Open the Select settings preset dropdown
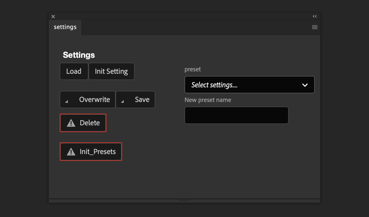Image resolution: width=369 pixels, height=217 pixels. point(249,85)
